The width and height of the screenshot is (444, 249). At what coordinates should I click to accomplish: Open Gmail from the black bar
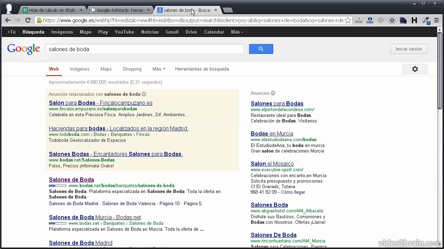(x=172, y=32)
